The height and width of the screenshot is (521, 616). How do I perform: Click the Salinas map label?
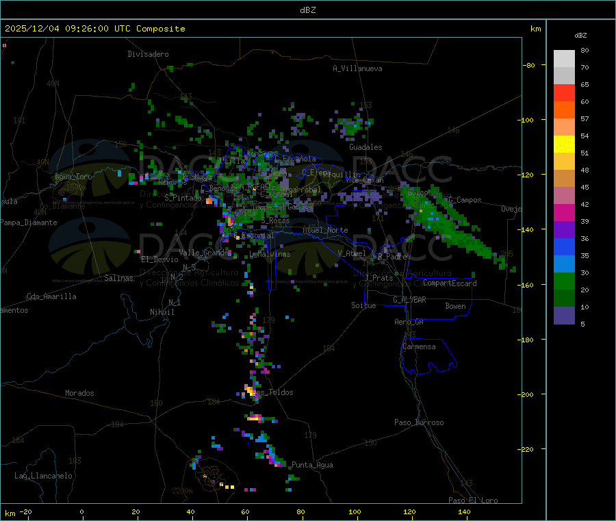(118, 278)
